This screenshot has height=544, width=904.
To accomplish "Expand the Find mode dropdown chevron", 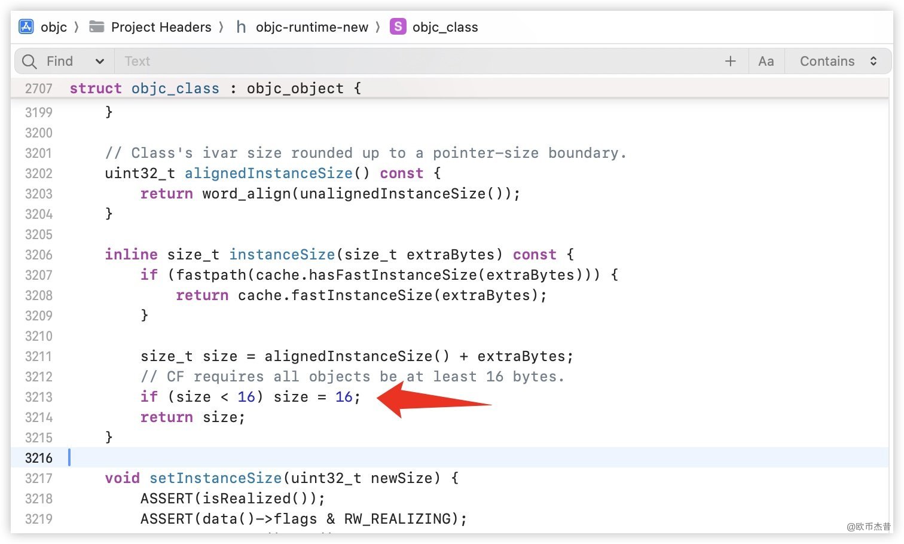I will pos(100,62).
